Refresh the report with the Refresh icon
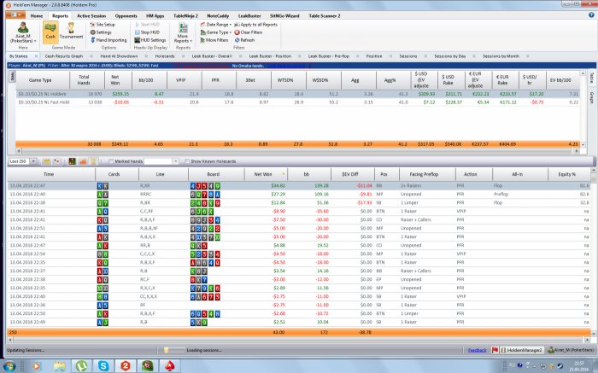The image size is (598, 373). pyautogui.click(x=237, y=40)
